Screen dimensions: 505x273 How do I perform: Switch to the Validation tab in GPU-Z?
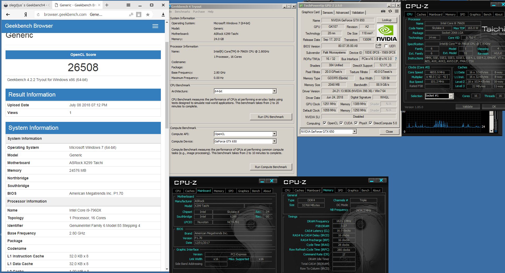[x=358, y=13]
